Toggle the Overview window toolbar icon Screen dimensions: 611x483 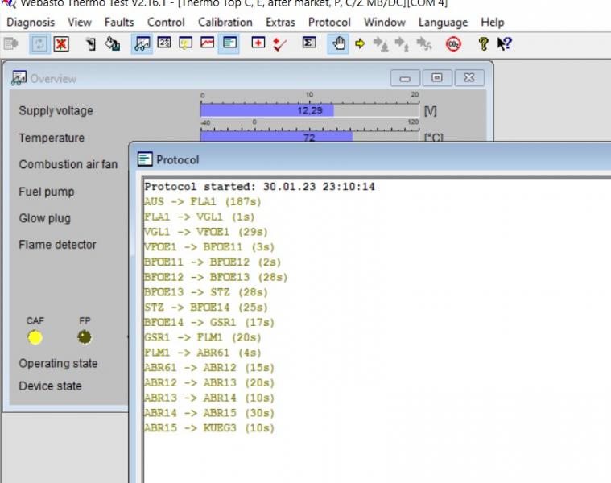142,43
